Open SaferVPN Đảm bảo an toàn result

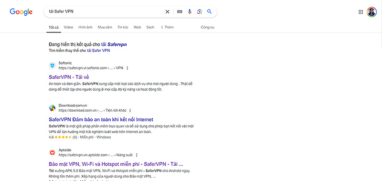click(101, 119)
